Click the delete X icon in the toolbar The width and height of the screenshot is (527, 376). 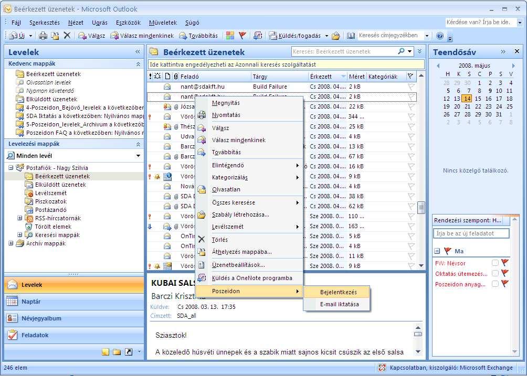pos(67,35)
